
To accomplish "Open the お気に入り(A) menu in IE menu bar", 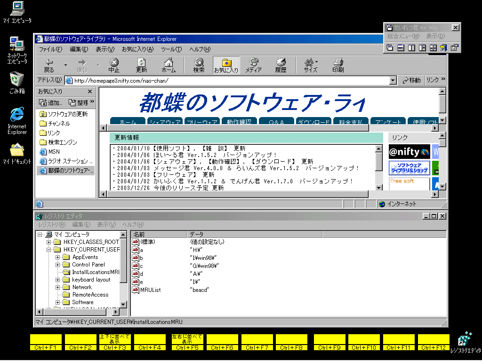I will tap(137, 49).
